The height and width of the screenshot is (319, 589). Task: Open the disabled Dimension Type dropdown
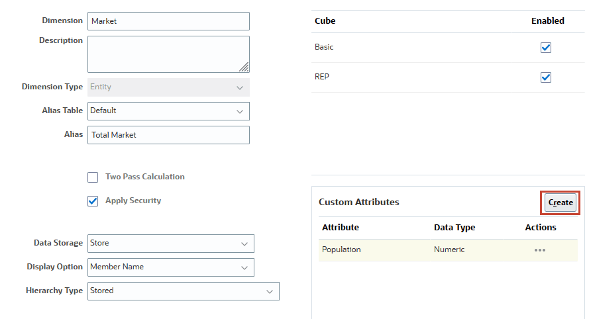[168, 87]
